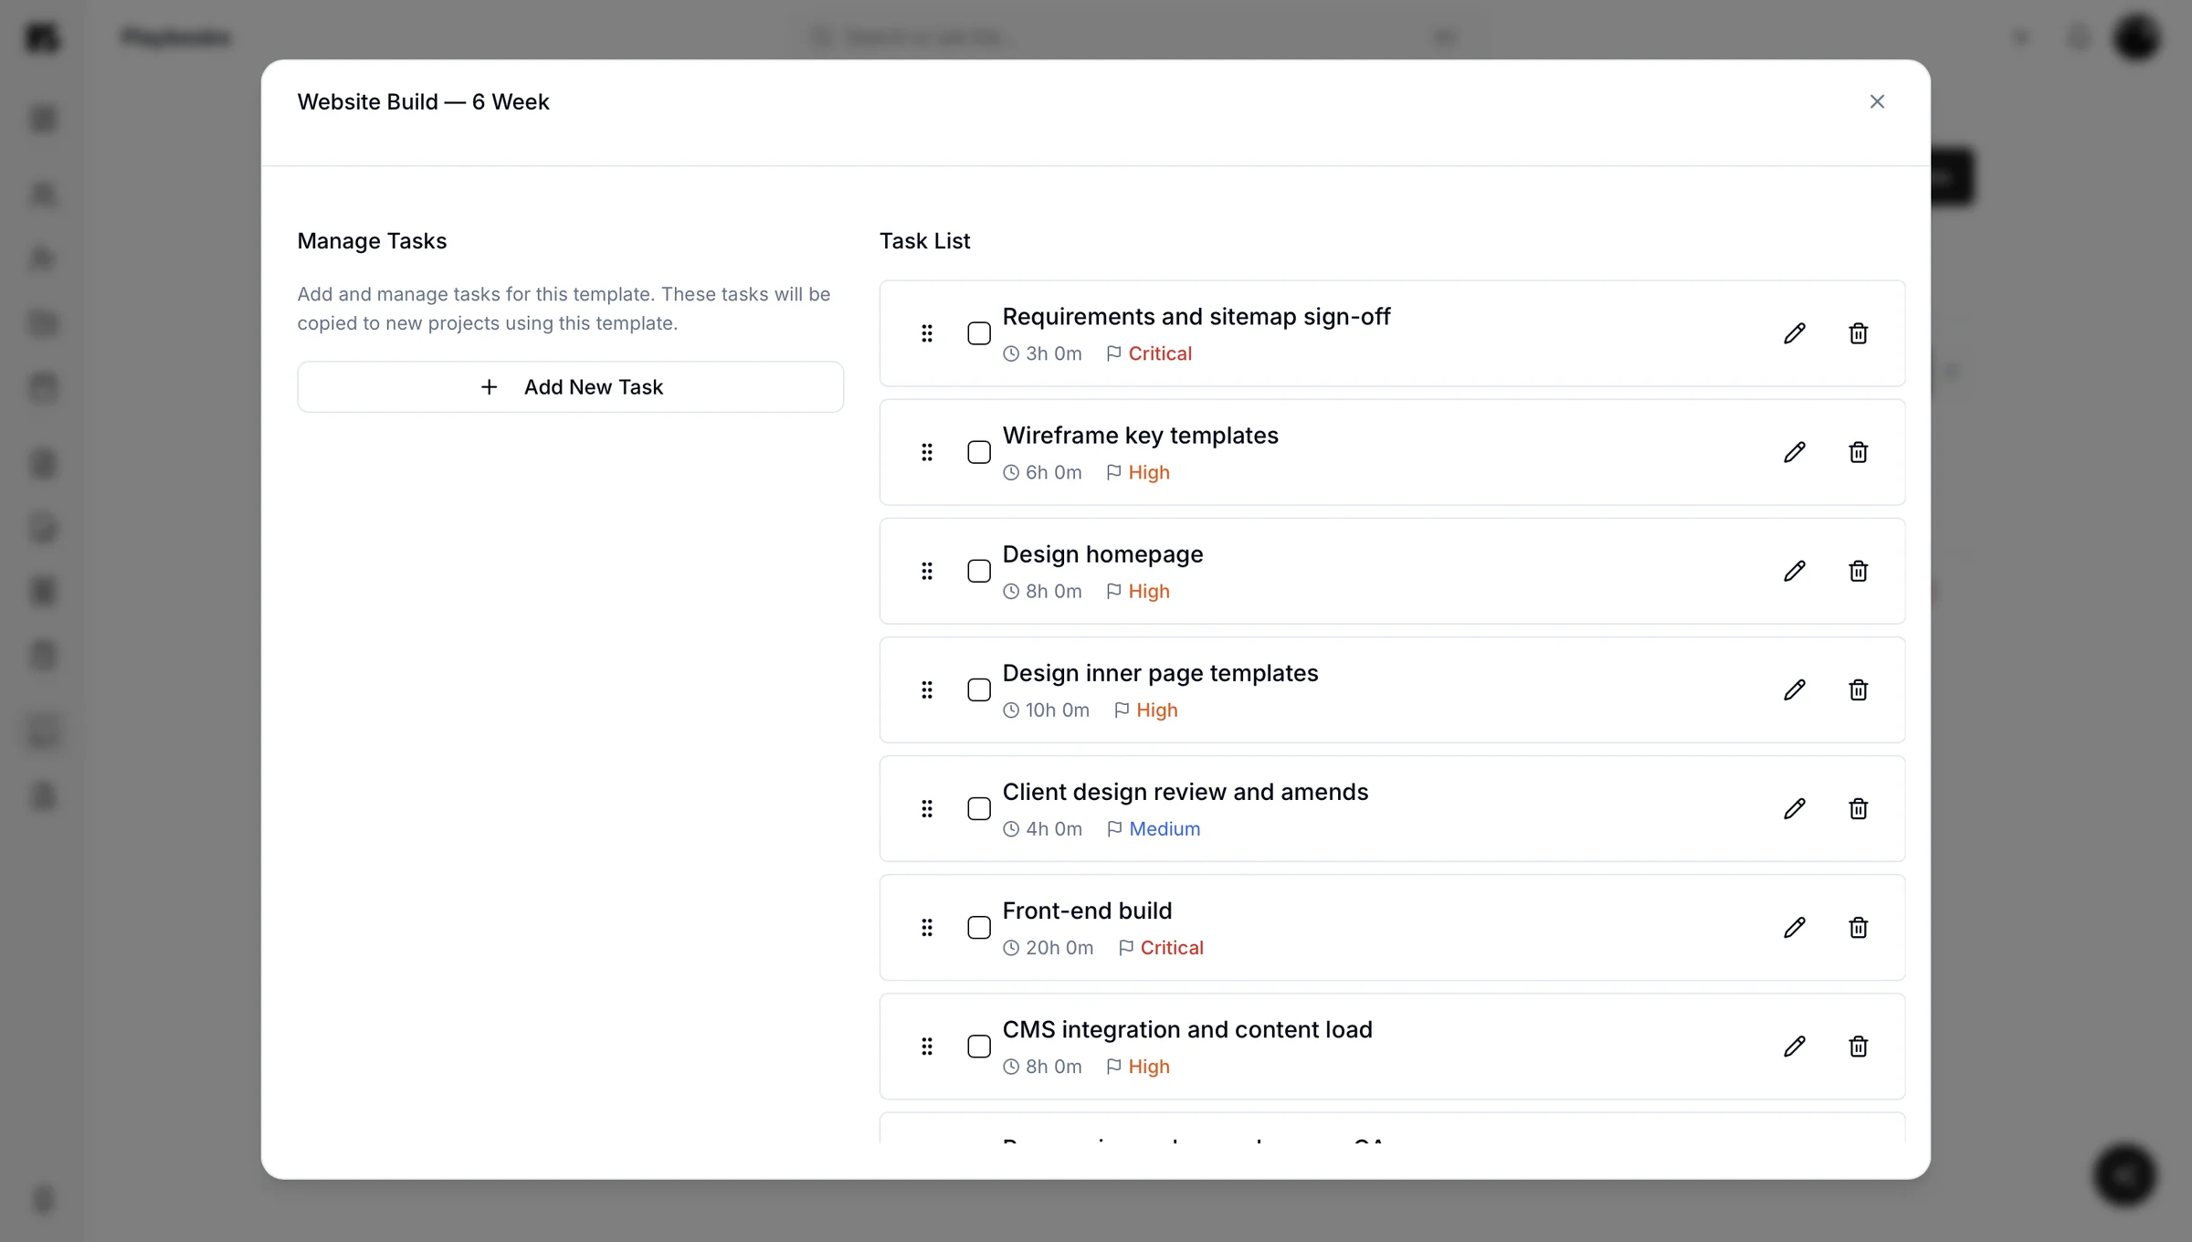Delete the Design homepage task
The height and width of the screenshot is (1242, 2192).
(x=1858, y=571)
